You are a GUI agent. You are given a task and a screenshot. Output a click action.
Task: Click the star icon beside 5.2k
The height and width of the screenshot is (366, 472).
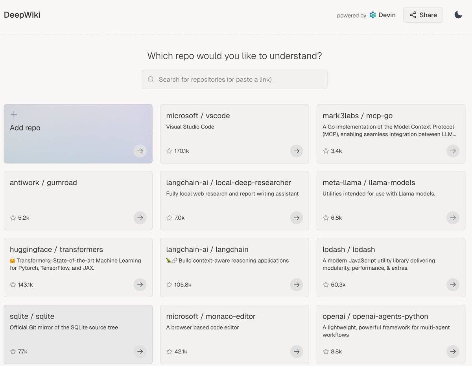(13, 218)
